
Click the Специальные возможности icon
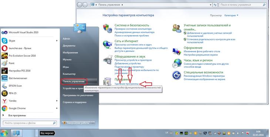(x=177, y=75)
